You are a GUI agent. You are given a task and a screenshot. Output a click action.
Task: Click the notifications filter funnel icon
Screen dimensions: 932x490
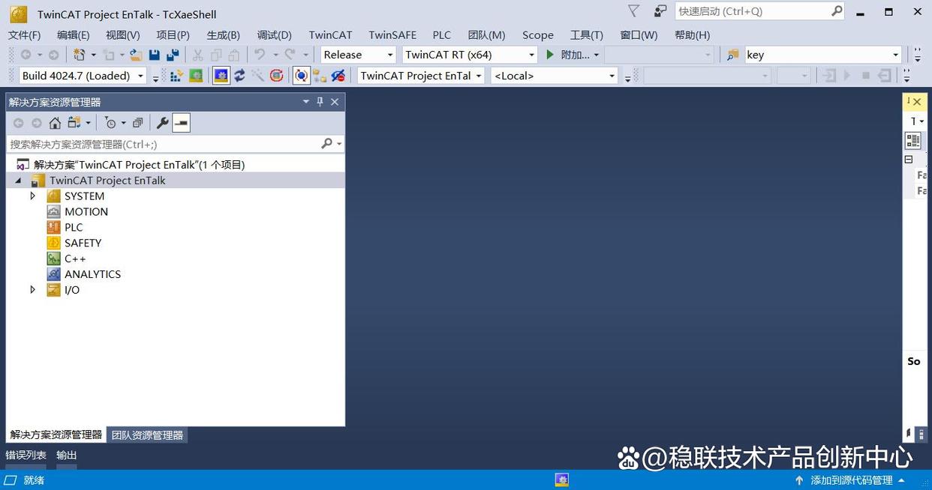tap(634, 11)
